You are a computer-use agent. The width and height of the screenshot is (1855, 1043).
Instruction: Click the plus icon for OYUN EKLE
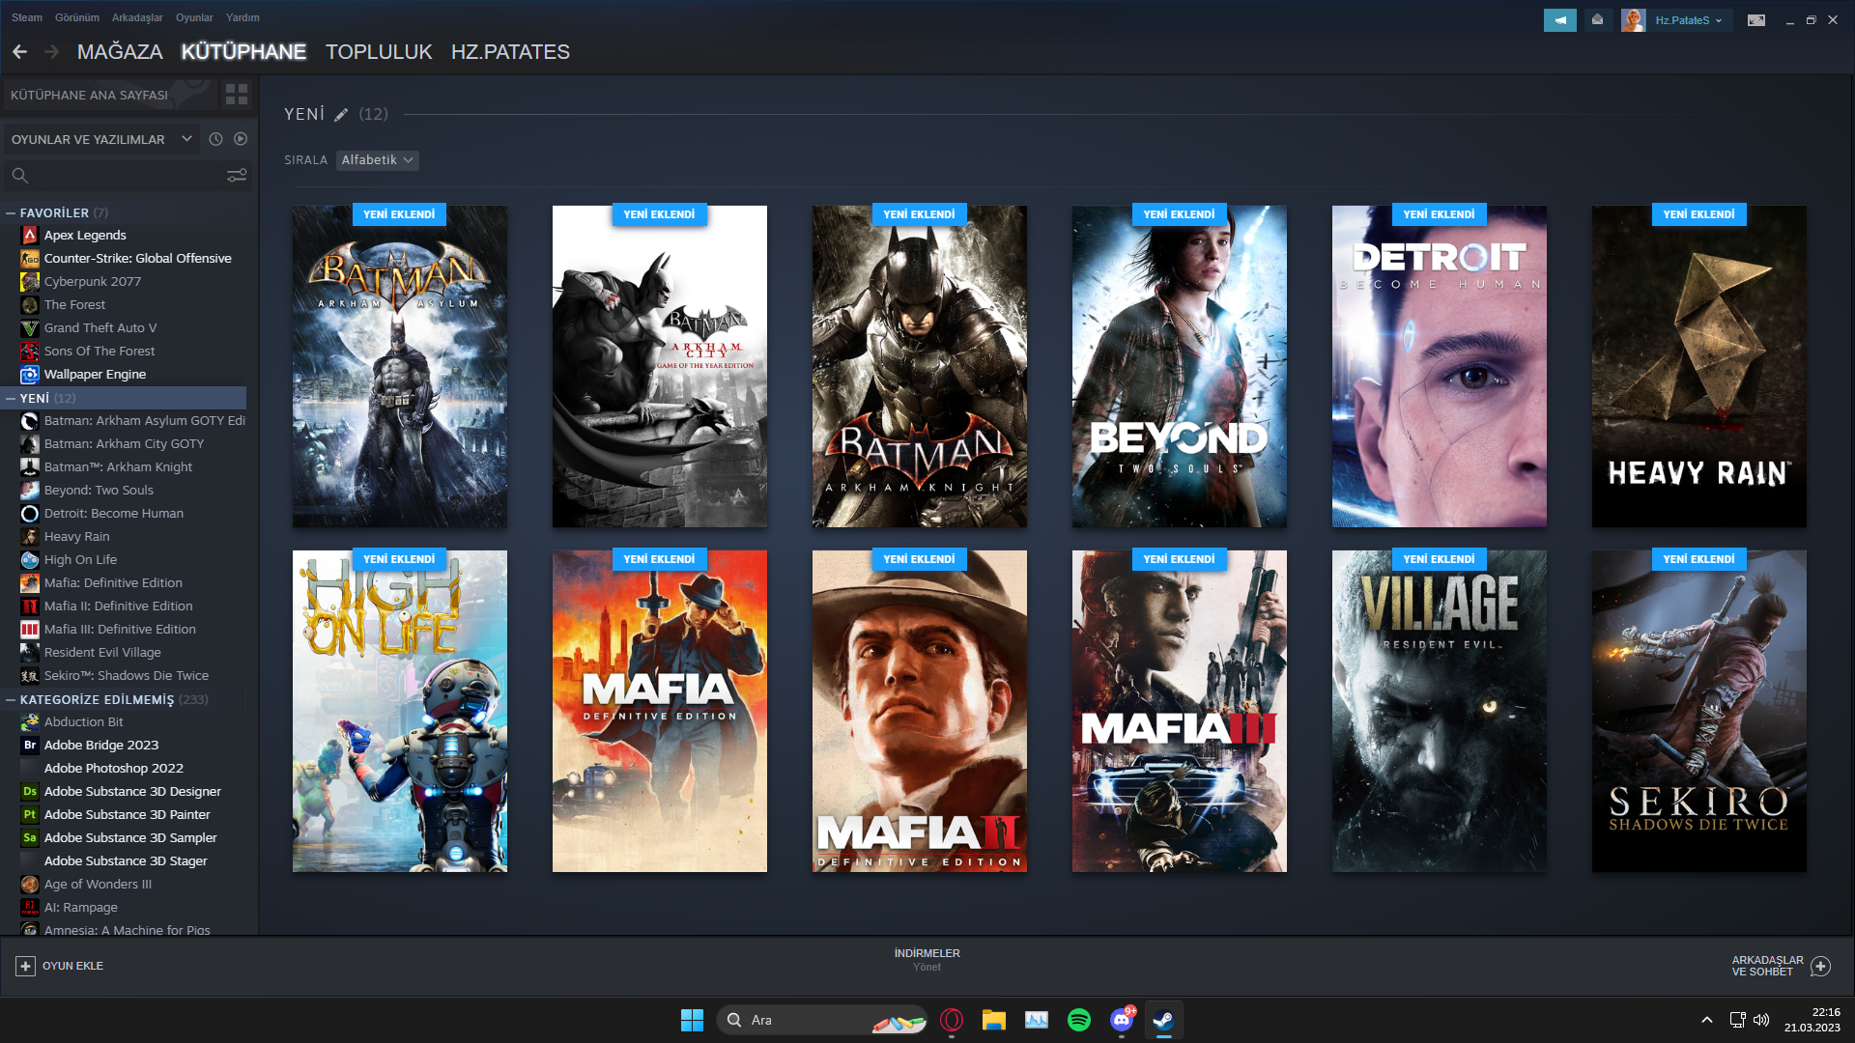[x=26, y=966]
